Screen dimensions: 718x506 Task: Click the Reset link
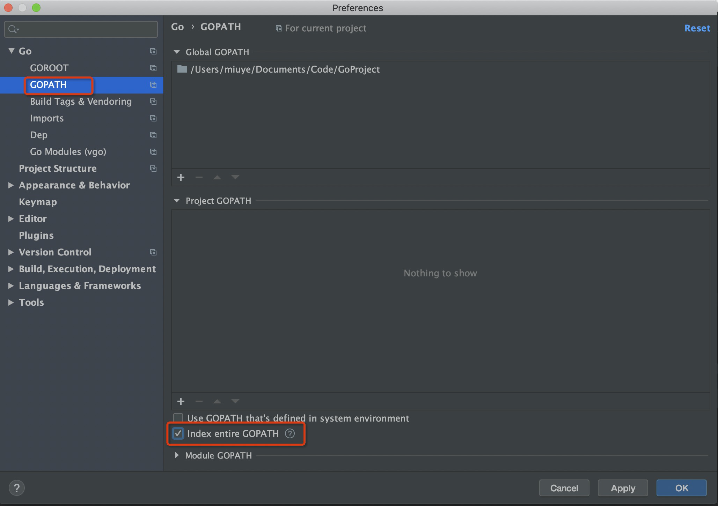pyautogui.click(x=697, y=28)
